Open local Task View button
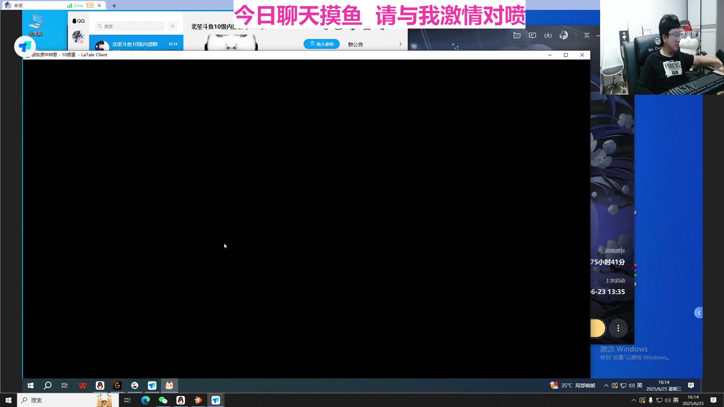 [128, 400]
